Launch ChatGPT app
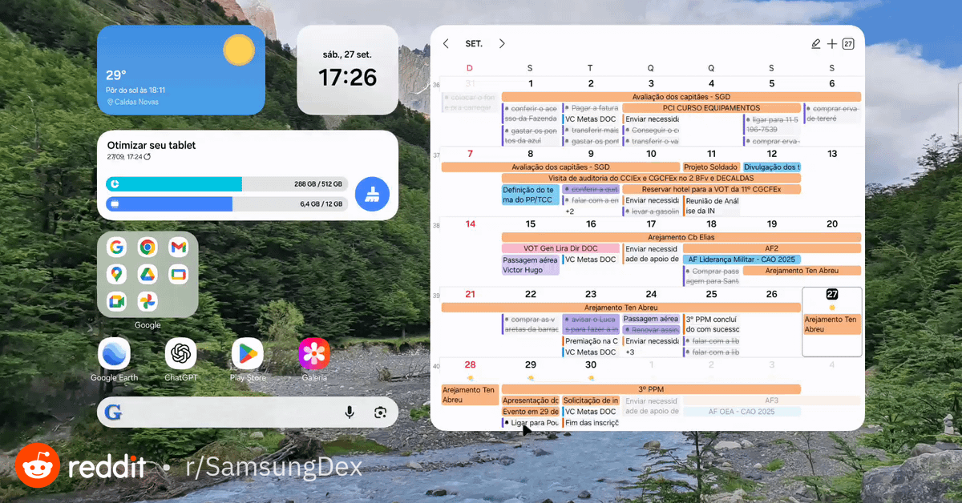 (x=180, y=353)
